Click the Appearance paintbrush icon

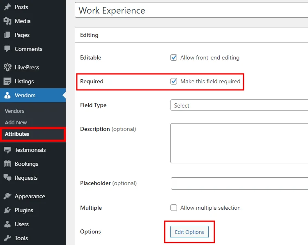coord(7,196)
